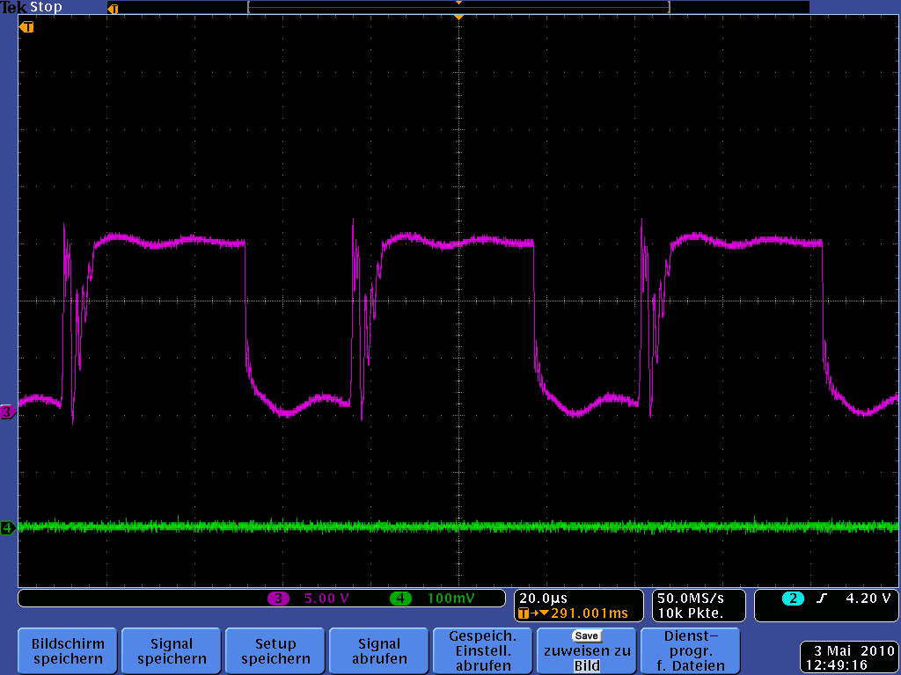The width and height of the screenshot is (901, 675).
Task: Click the channel 3 badge in readout bar
Action: (278, 599)
